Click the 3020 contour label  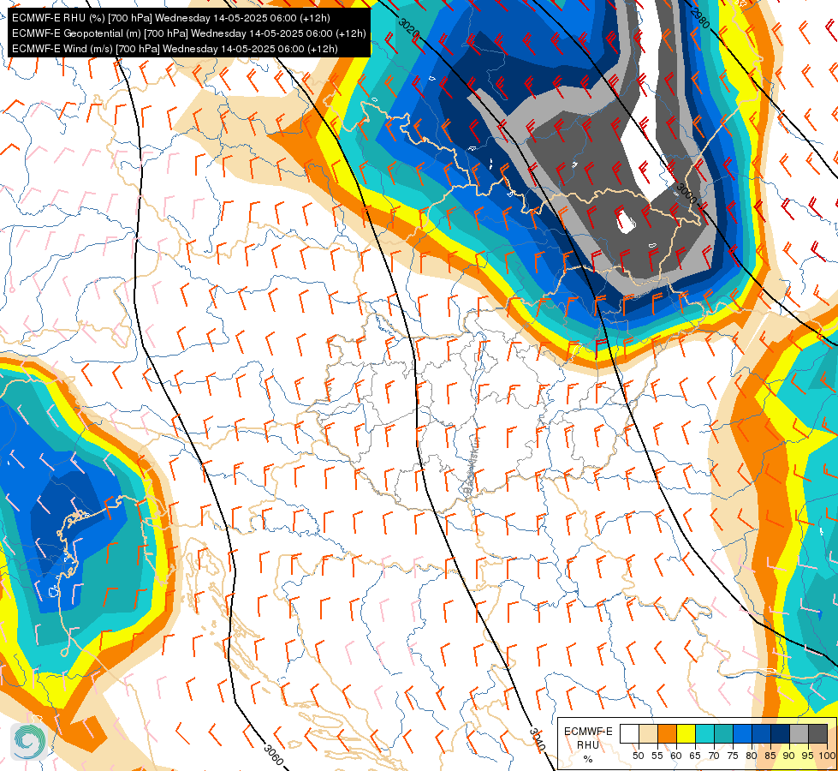pos(409,27)
